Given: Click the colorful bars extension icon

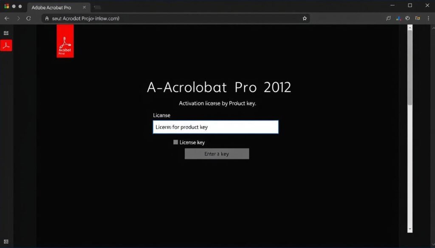Looking at the screenshot, I should point(398,18).
